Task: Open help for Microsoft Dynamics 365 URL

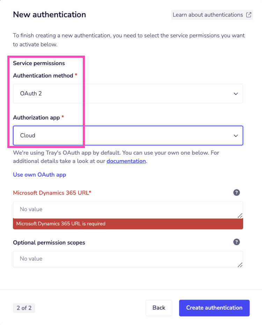Action: [236, 192]
